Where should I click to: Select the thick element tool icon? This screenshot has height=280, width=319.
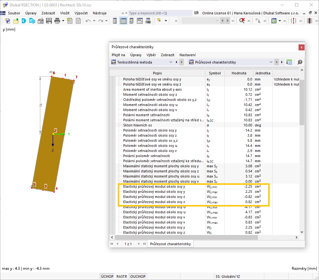[310, 21]
